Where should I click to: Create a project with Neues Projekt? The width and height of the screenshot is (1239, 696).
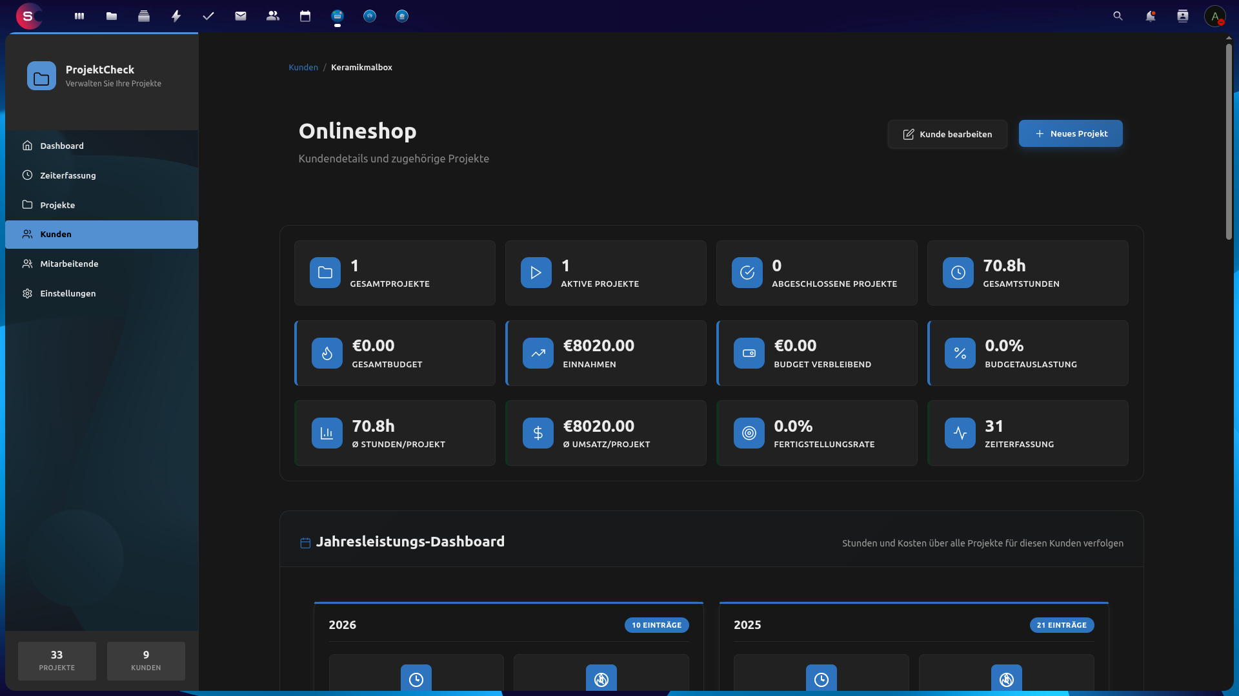(x=1070, y=133)
